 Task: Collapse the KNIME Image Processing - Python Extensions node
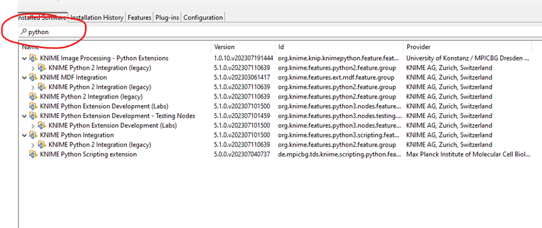coord(24,59)
